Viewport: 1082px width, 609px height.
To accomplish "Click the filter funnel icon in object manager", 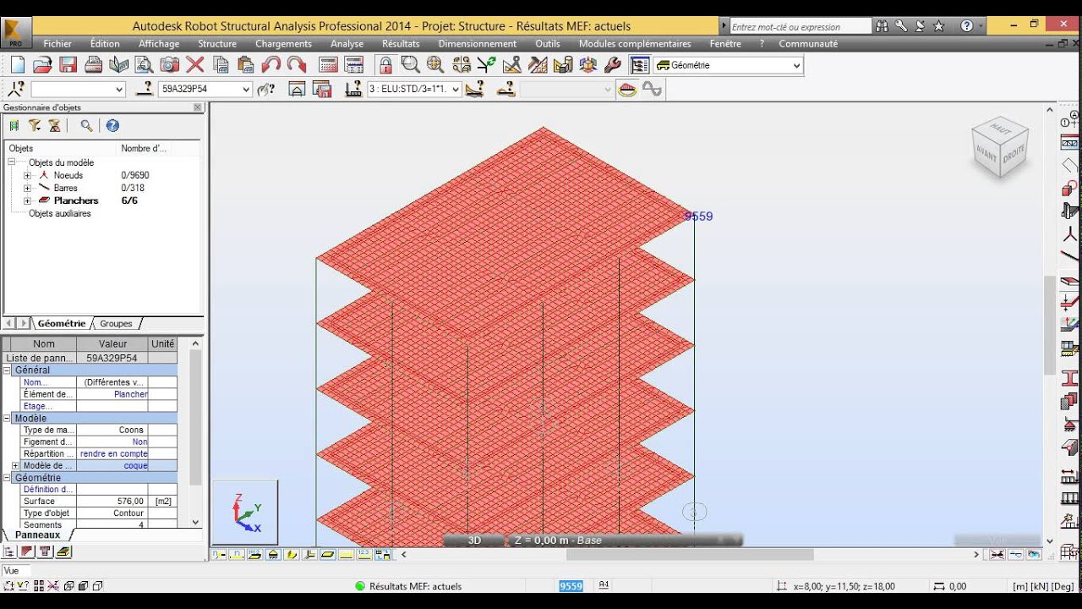I will tap(35, 125).
